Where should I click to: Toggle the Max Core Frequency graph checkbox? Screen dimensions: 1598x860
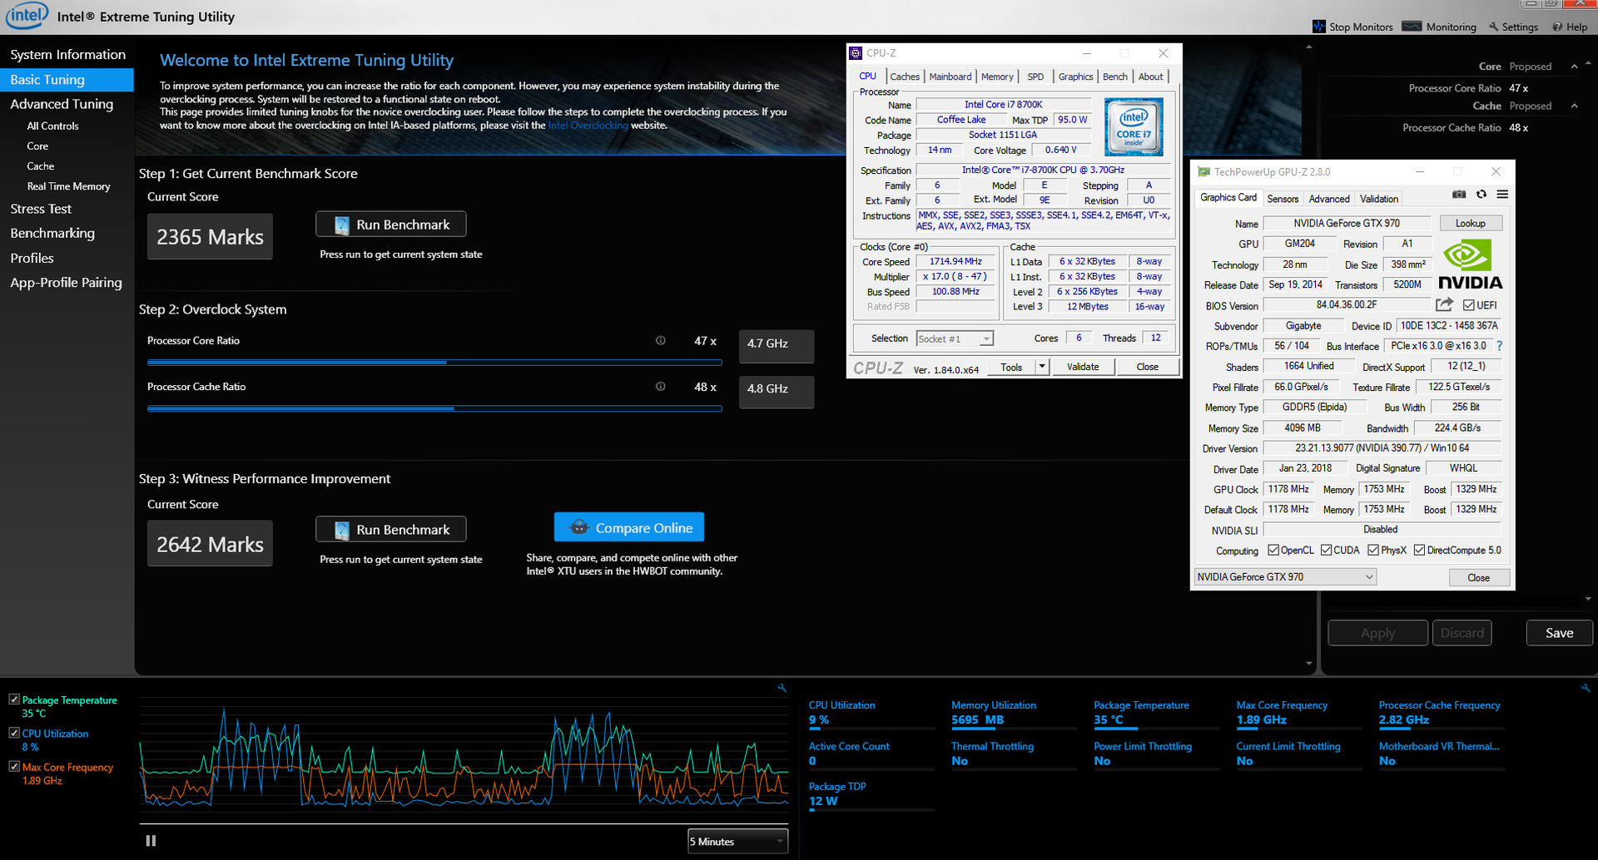click(14, 766)
